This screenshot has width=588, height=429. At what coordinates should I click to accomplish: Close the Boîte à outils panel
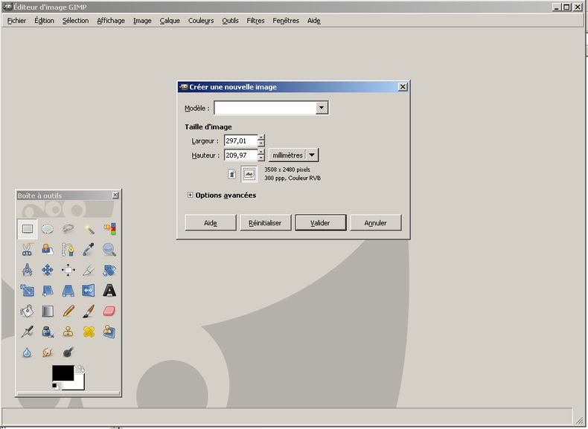[x=115, y=196]
